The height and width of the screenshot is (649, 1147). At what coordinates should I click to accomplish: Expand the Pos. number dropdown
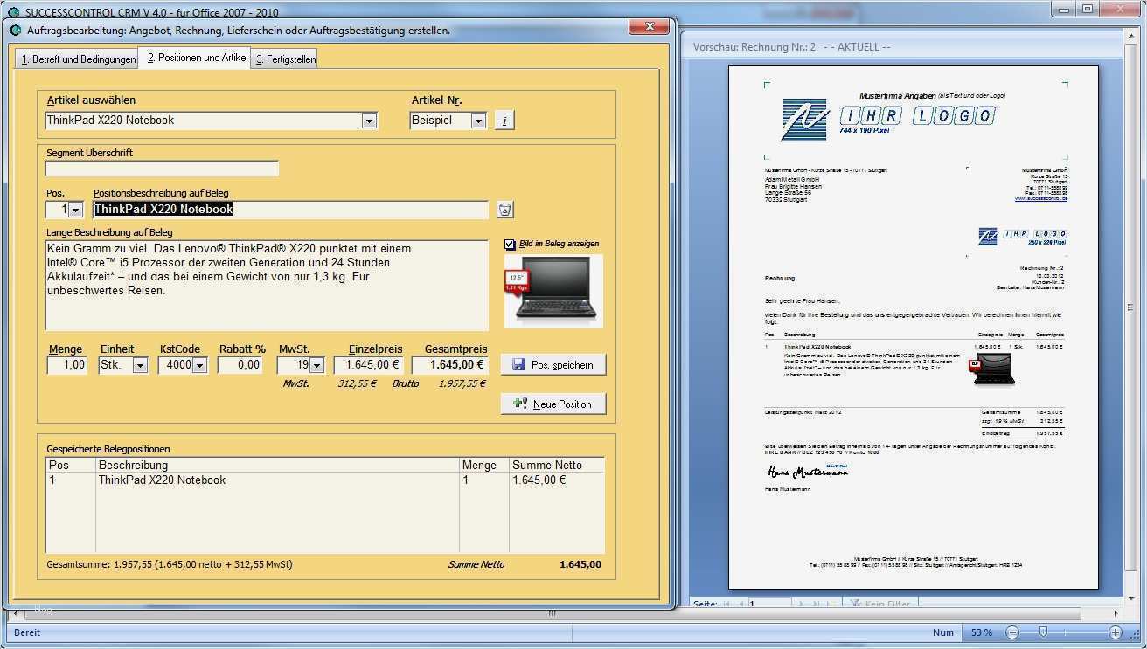coord(76,209)
